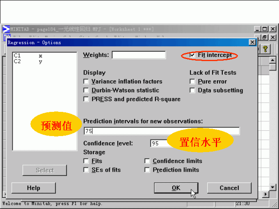
Task: Toggle SEs of fits storage option
Action: [x=86, y=170]
